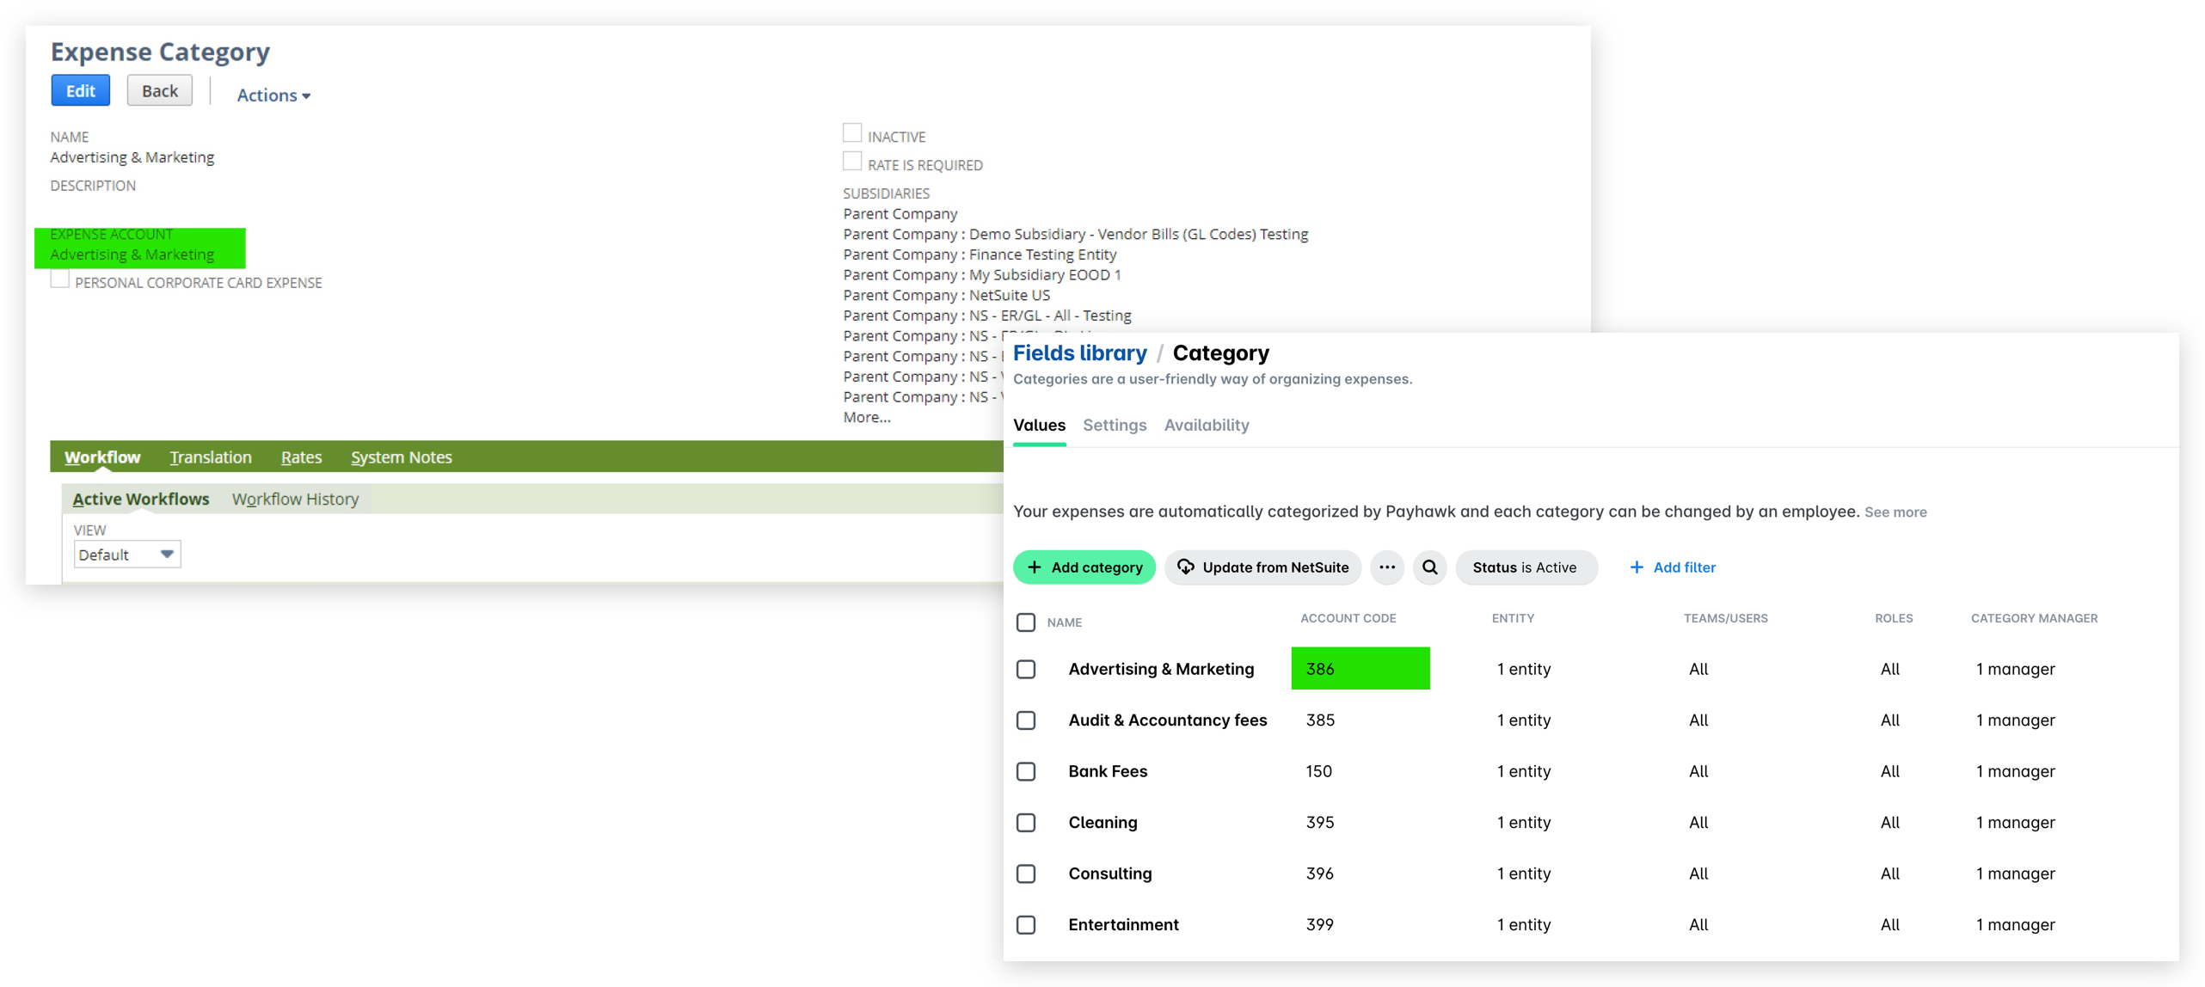
Task: Click account code 385 cell
Action: [x=1320, y=720]
